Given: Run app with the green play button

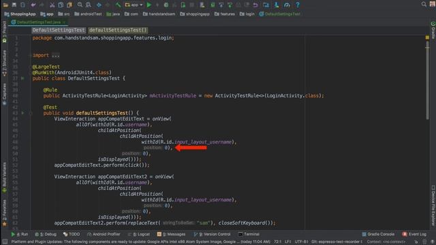Looking at the screenshot, I should pos(149,5).
